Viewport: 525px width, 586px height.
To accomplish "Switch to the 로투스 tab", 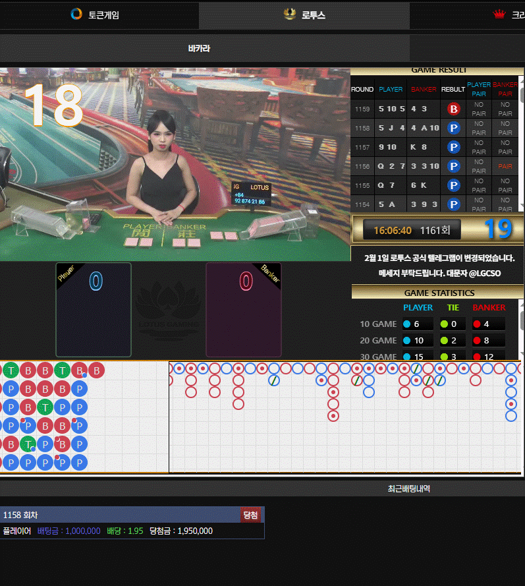I will (x=304, y=15).
